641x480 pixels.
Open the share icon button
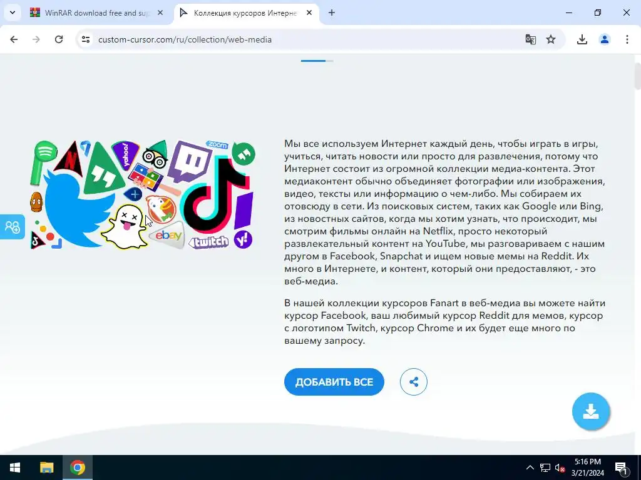[413, 382]
